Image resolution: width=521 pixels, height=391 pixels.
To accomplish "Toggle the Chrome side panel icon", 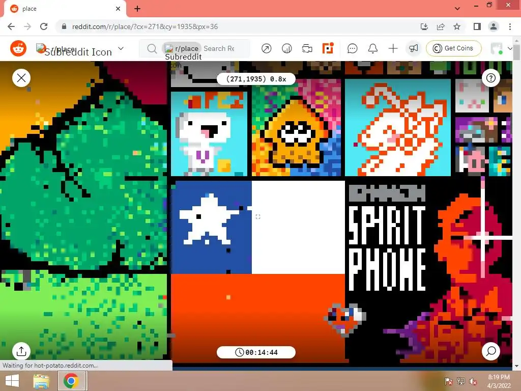I will pyautogui.click(x=477, y=26).
